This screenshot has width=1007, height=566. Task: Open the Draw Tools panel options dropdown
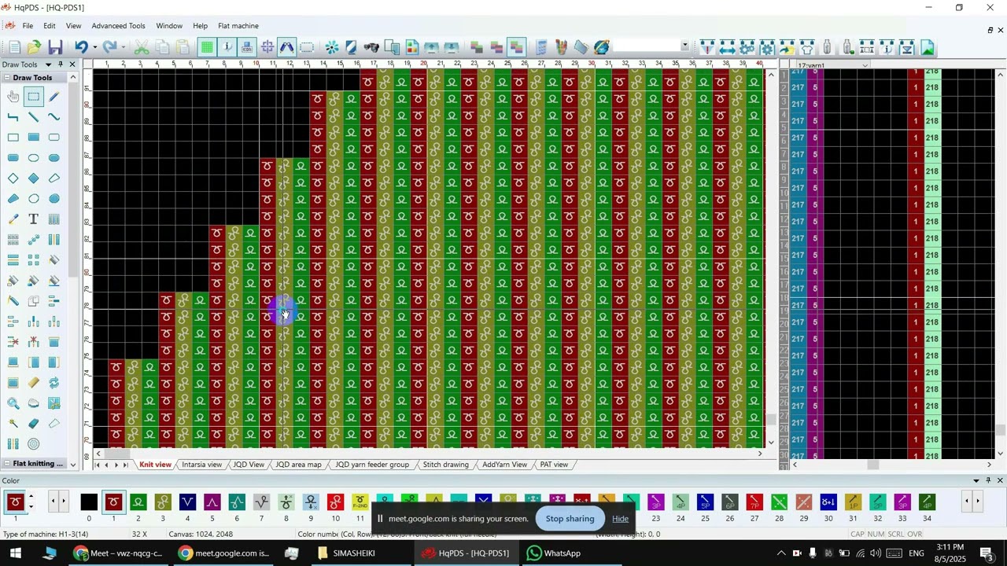(x=48, y=64)
